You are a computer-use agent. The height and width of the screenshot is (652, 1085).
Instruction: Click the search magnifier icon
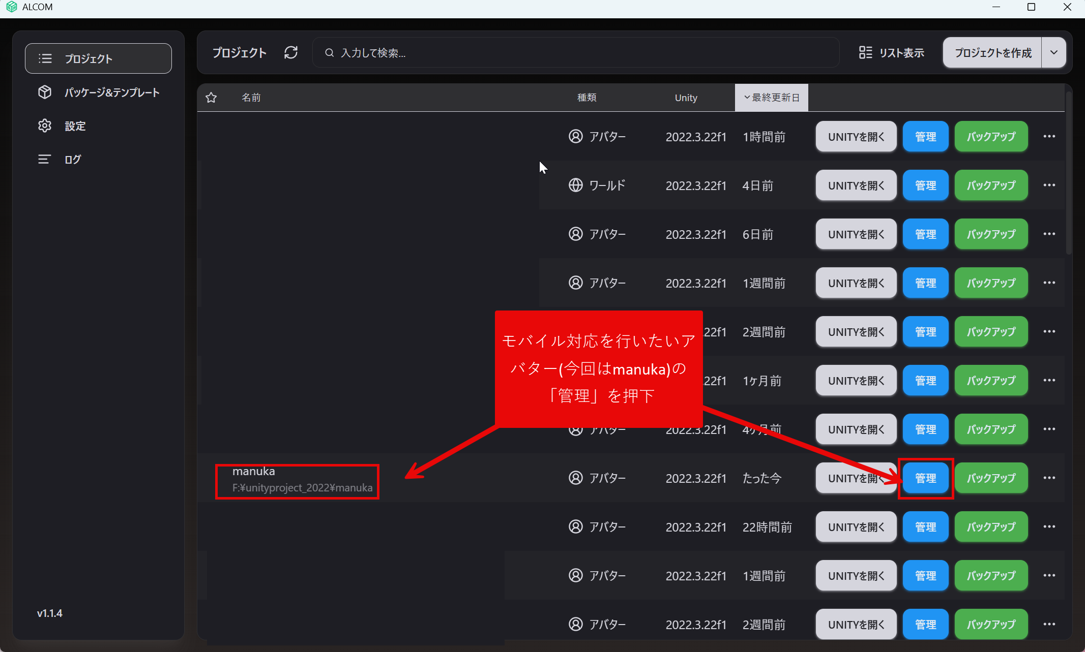tap(330, 52)
